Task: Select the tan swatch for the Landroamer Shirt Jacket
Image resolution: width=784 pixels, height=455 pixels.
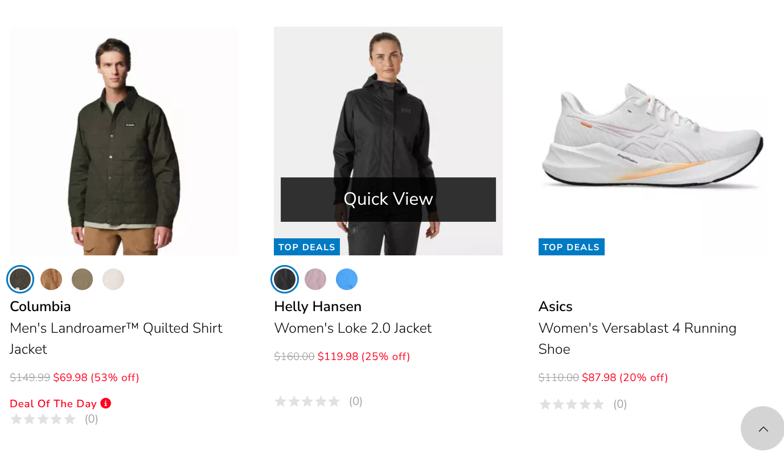Action: [51, 279]
